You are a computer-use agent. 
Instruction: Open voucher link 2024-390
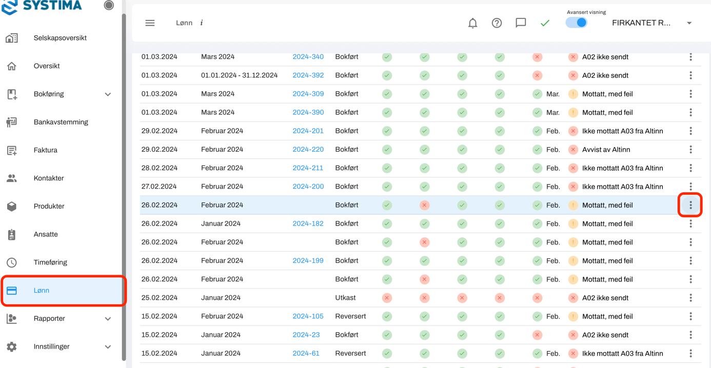point(308,112)
